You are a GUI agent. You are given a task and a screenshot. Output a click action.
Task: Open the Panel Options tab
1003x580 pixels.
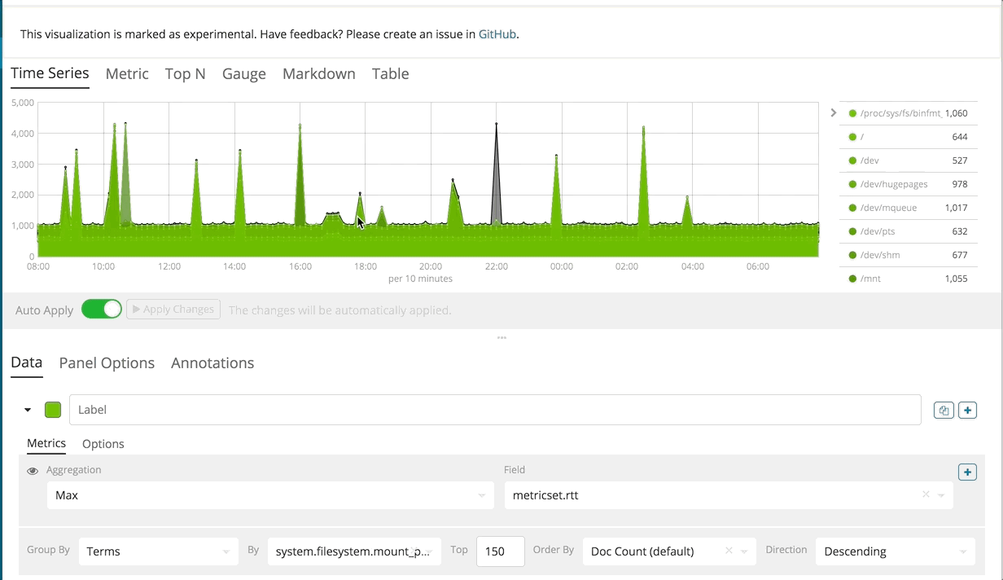pos(107,363)
